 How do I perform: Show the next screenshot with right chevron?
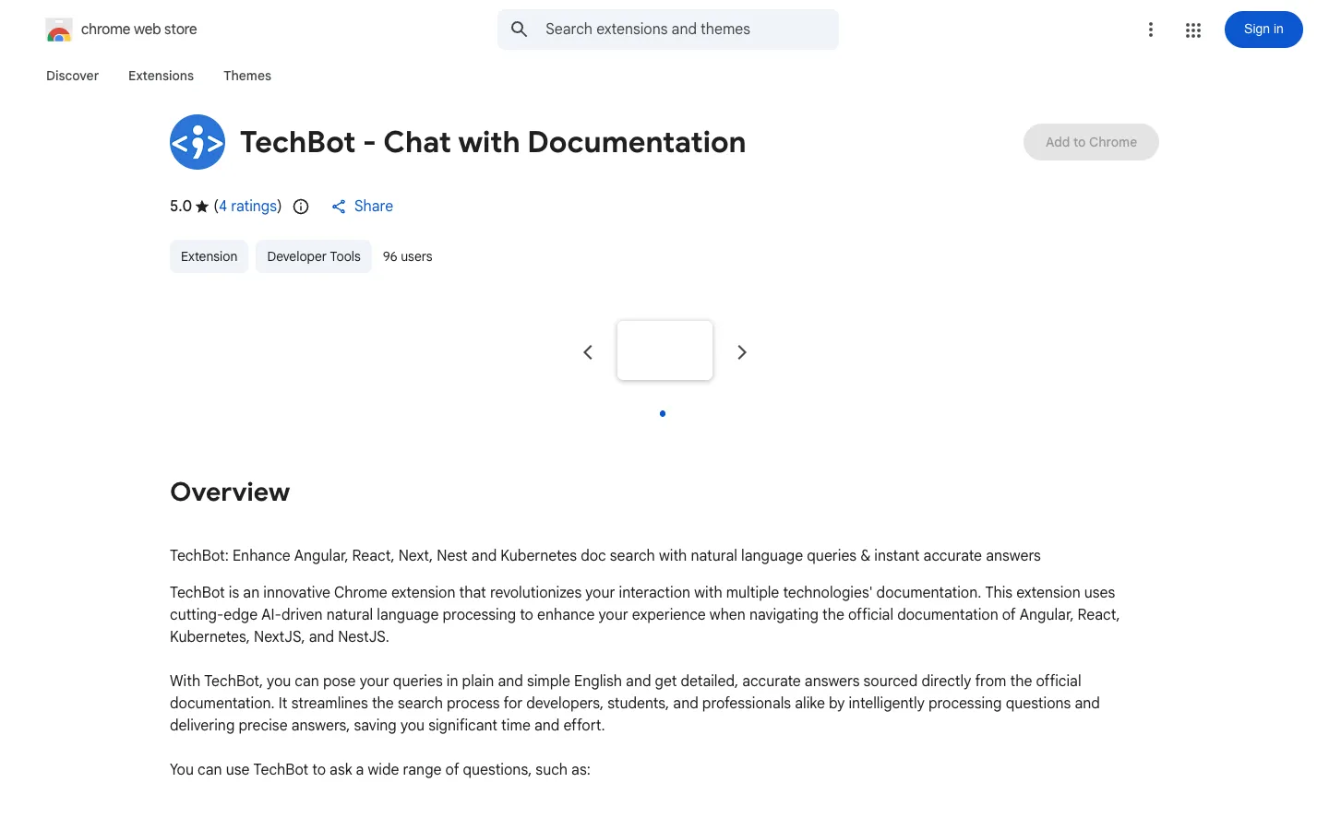tap(742, 352)
